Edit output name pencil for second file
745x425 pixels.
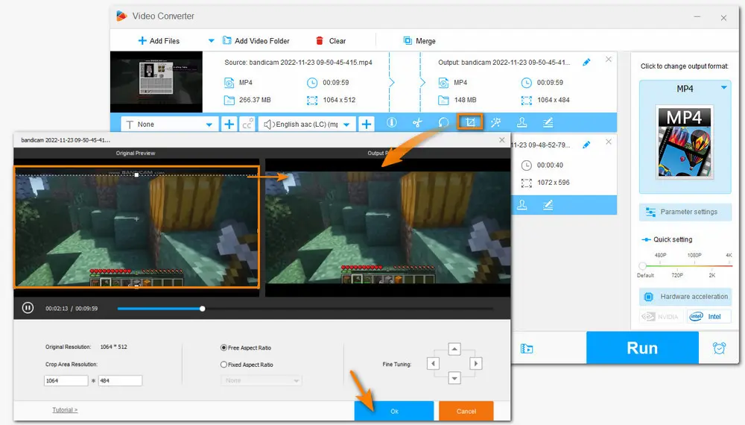(586, 145)
